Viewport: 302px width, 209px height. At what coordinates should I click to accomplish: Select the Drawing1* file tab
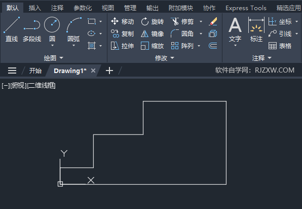coord(70,71)
